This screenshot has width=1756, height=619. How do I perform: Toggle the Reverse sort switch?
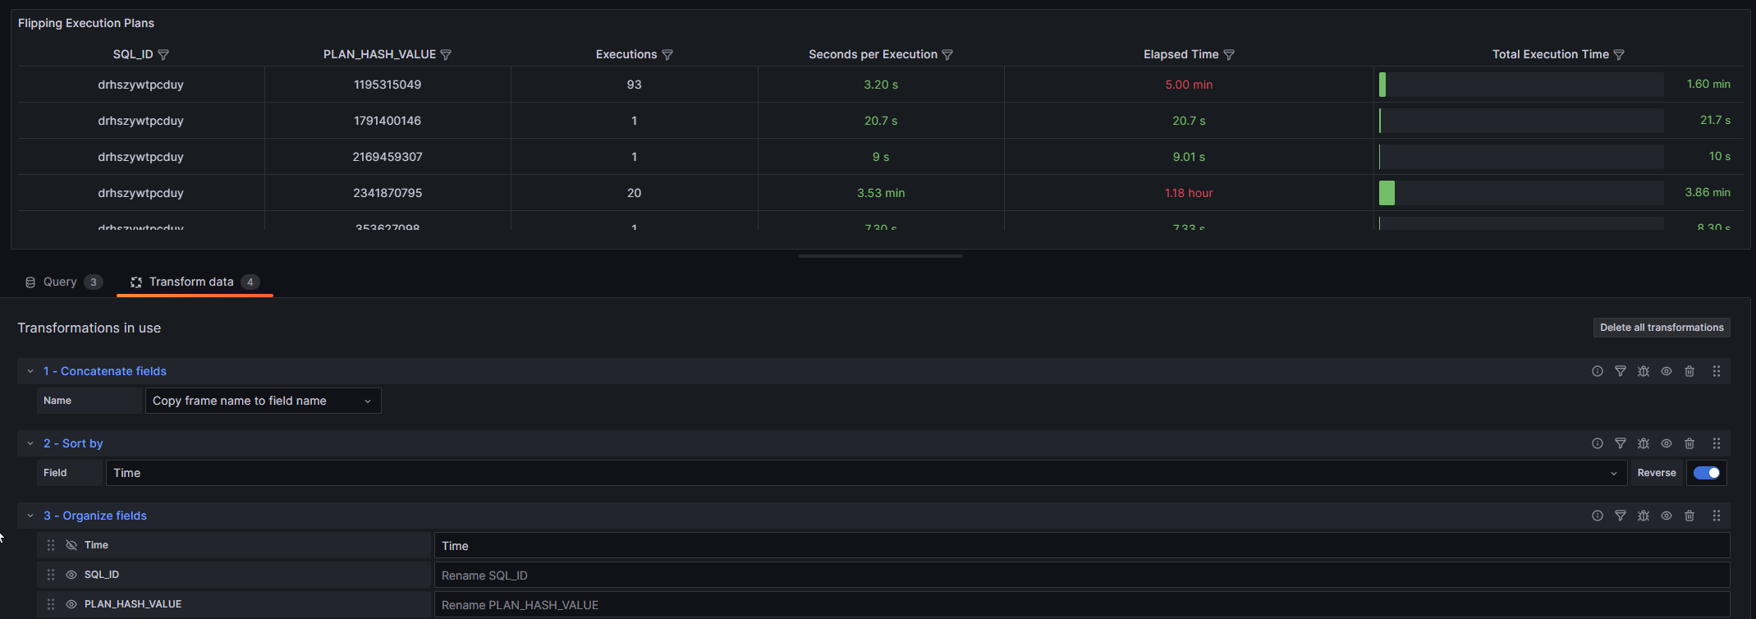pos(1707,473)
